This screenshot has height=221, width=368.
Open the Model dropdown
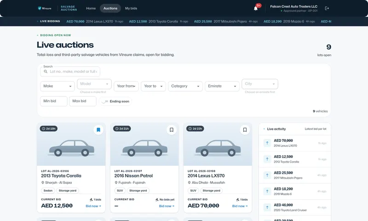point(94,84)
